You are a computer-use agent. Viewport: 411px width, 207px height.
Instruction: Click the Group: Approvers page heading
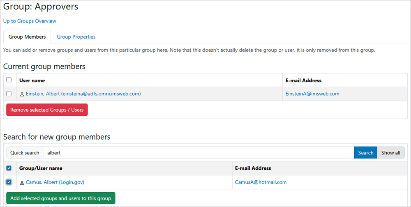coord(41,7)
